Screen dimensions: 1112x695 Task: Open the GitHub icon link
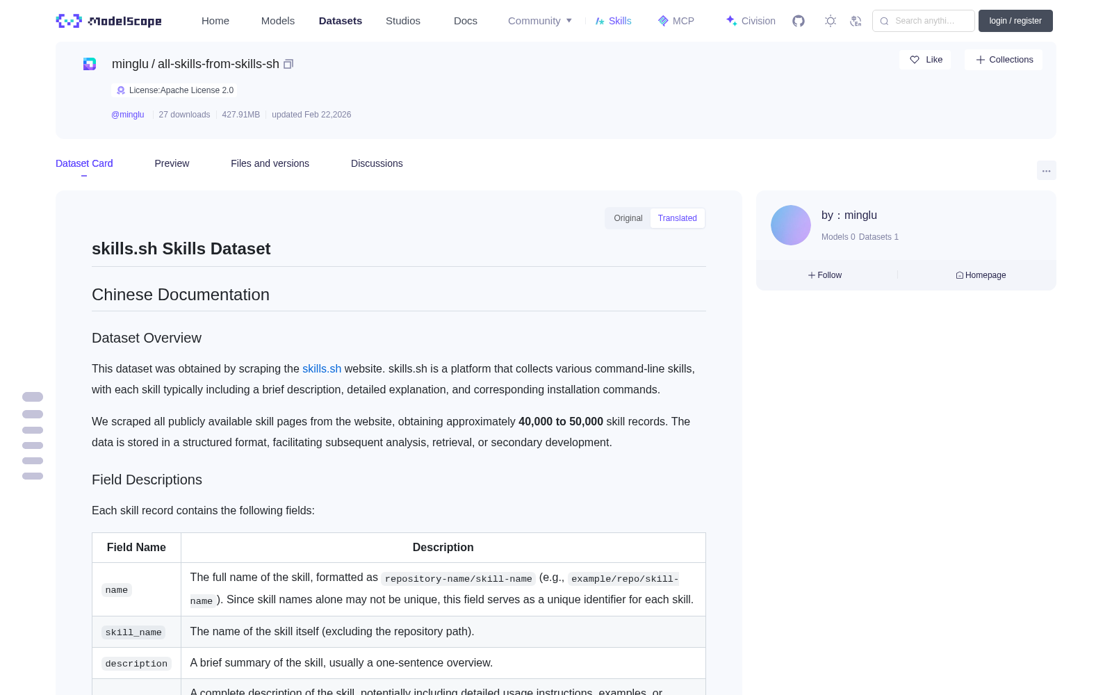coord(799,21)
